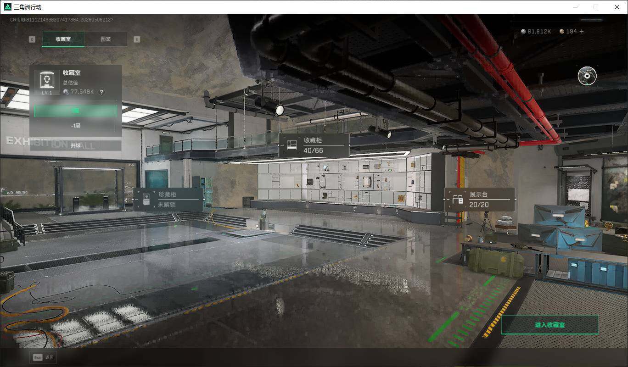Image resolution: width=628 pixels, height=367 pixels.
Task: Click the 升级 upgrade button
Action: click(x=75, y=145)
